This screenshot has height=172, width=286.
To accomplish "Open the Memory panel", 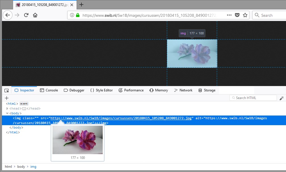I will click(x=159, y=90).
